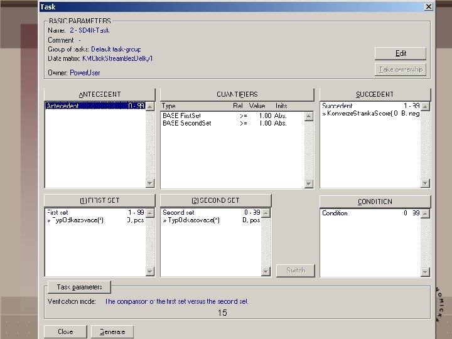Click the data matrix name KMClickStreamBezDelky1
Image resolution: width=452 pixels, height=339 pixels.
(x=117, y=58)
